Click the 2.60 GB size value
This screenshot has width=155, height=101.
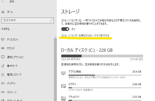tap(137, 84)
